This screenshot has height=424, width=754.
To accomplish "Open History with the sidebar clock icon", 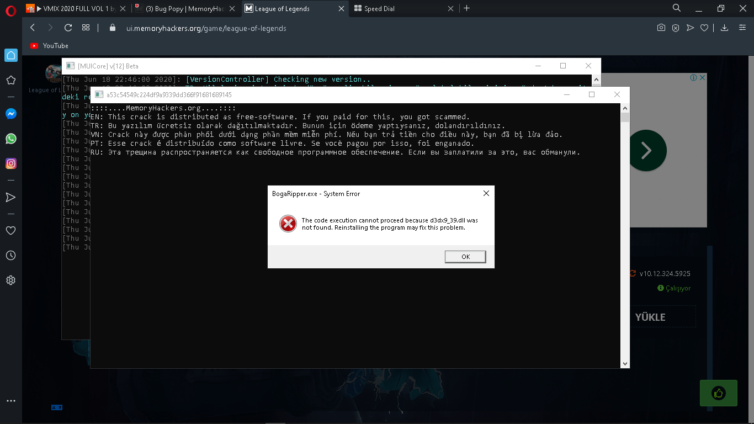I will click(x=10, y=255).
